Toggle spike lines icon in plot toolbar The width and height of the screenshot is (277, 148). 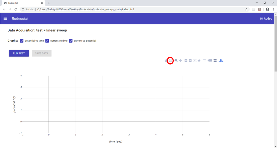coord(204,61)
